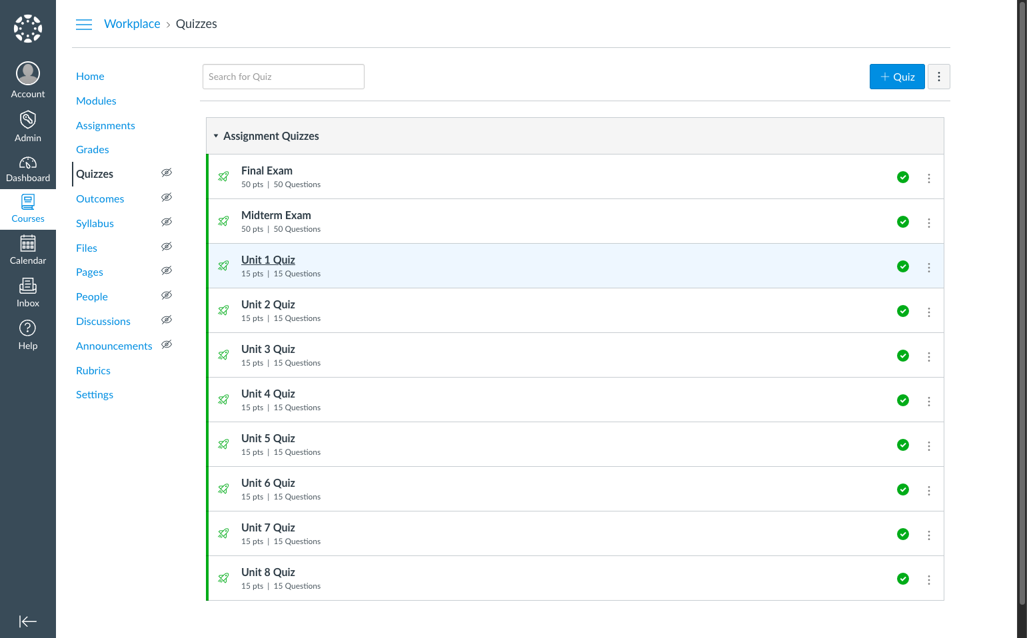Open the Unit 8 Quiz title
The width and height of the screenshot is (1027, 638).
coord(268,572)
